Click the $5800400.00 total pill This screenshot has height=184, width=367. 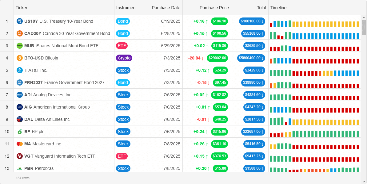click(x=251, y=58)
